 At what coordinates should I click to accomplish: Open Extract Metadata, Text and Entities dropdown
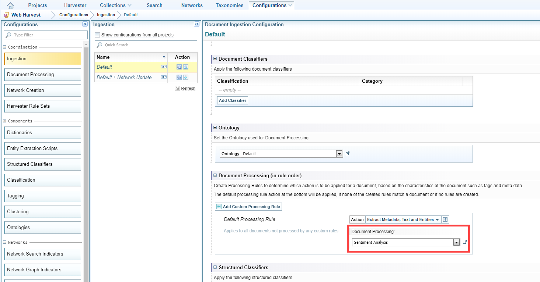tap(403, 219)
